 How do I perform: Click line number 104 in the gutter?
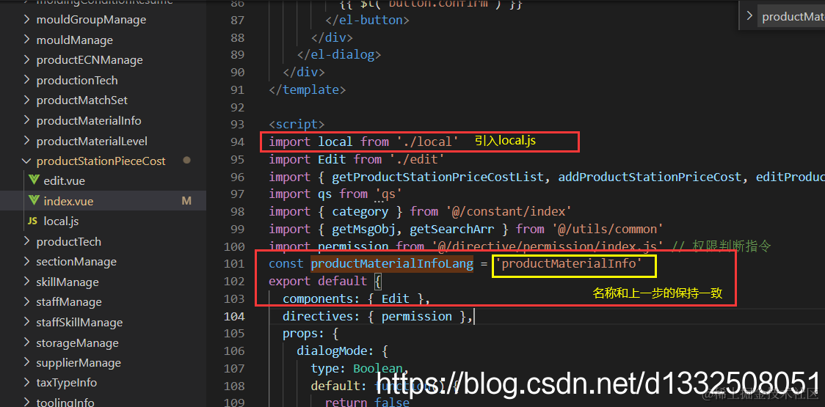(x=234, y=316)
